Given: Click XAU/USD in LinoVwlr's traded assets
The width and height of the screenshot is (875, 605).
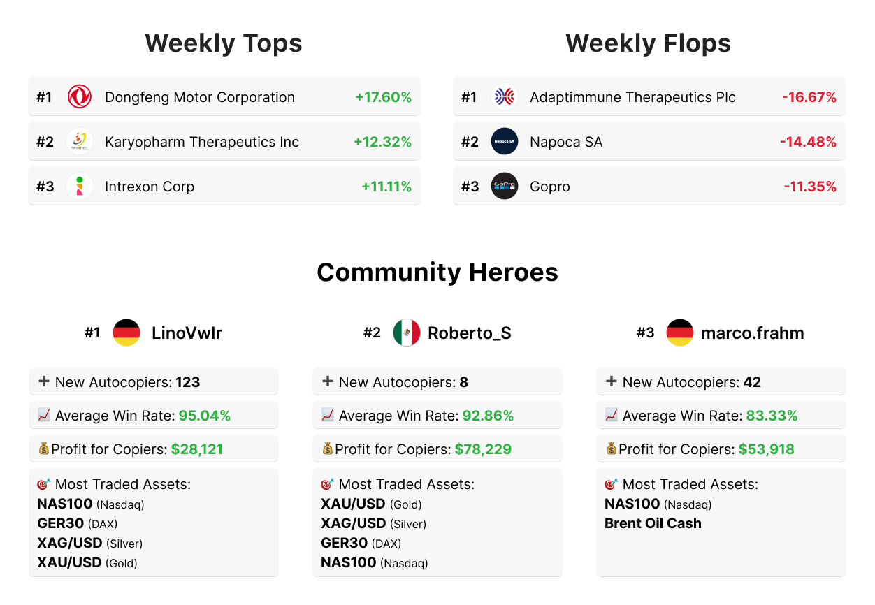Looking at the screenshot, I should [x=69, y=562].
